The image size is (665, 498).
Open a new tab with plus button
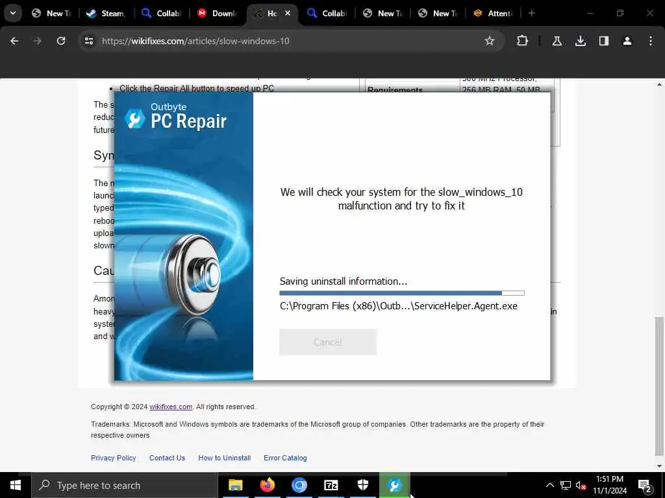(532, 14)
